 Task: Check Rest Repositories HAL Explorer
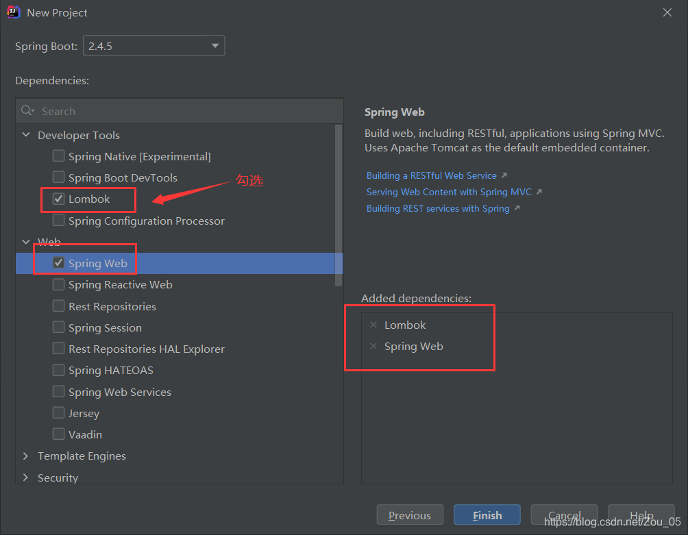coord(58,349)
